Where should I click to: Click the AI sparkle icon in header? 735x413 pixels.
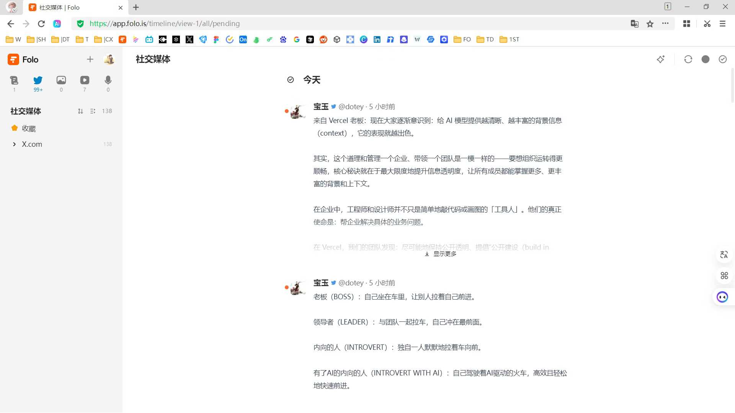661,59
